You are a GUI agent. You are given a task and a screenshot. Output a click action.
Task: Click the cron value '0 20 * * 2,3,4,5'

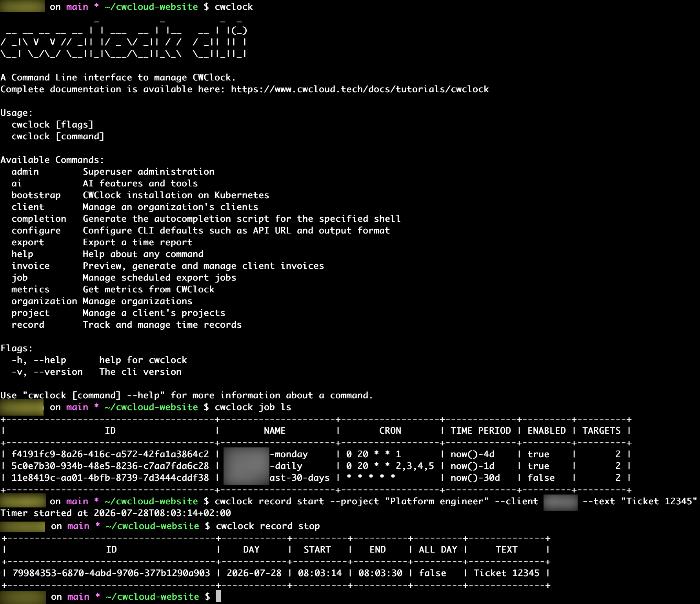pos(390,466)
